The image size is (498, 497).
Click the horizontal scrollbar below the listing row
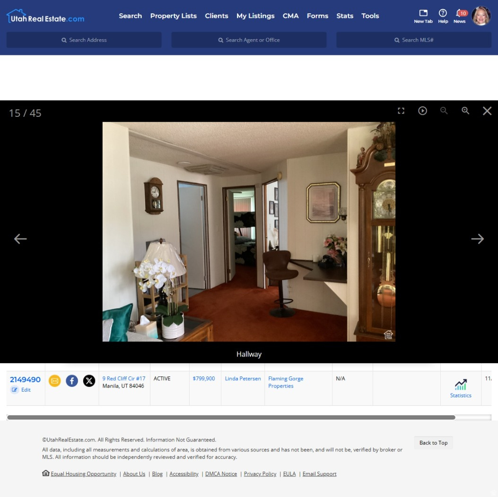(232, 418)
